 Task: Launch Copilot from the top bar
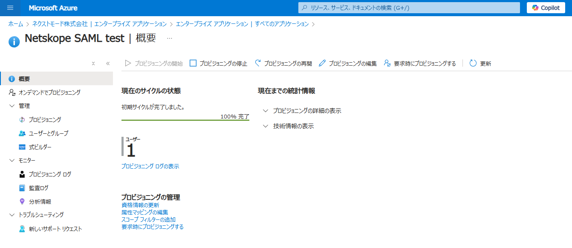(546, 7)
